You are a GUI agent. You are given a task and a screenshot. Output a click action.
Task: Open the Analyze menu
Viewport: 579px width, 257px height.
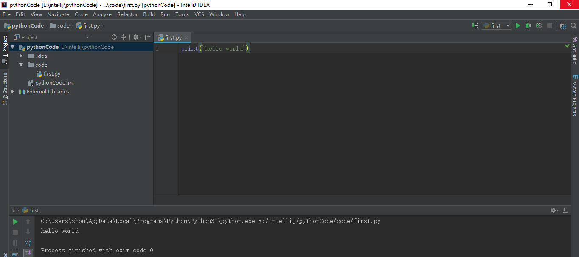[x=102, y=14]
